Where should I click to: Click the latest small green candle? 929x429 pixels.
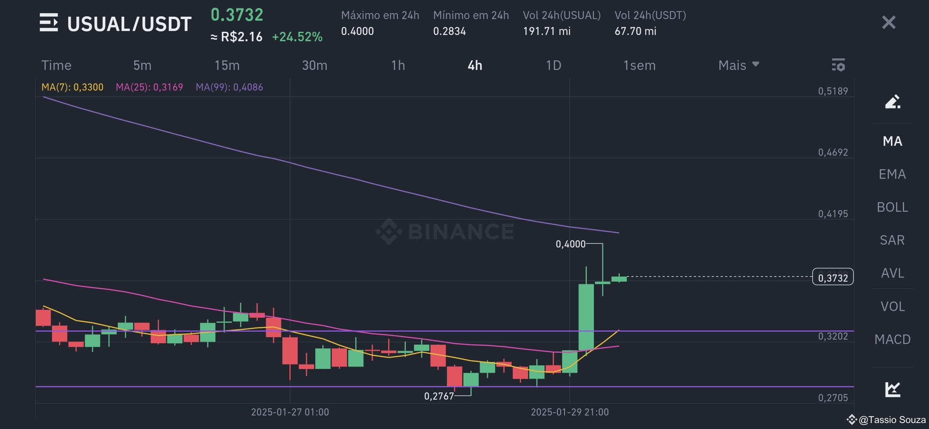[x=619, y=279]
